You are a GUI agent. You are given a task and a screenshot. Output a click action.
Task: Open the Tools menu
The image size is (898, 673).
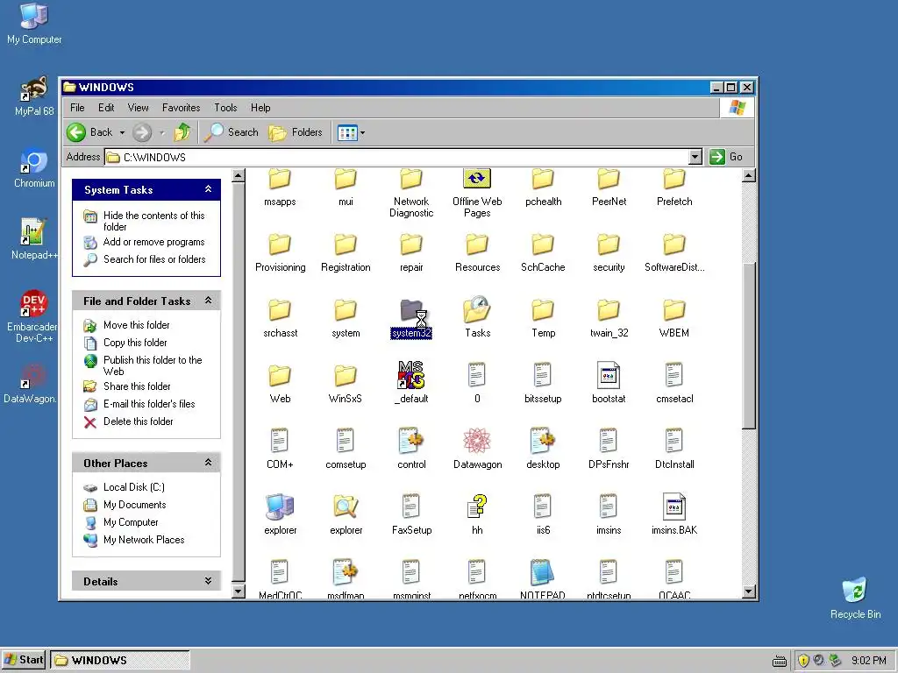coord(225,108)
